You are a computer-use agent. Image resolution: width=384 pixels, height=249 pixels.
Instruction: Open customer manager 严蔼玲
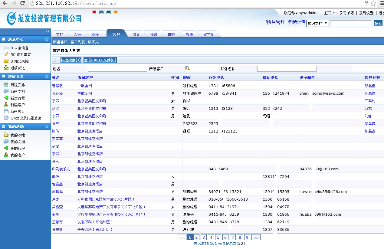370,101
